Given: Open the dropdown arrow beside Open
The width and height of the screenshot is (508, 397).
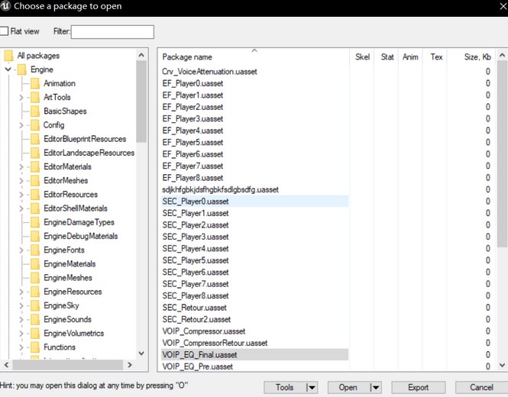Looking at the screenshot, I should (x=374, y=387).
